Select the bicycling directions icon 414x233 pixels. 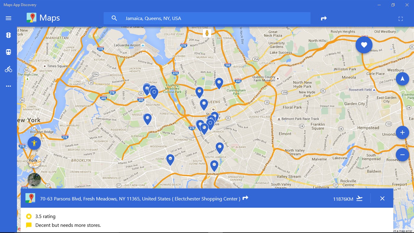pyautogui.click(x=8, y=69)
